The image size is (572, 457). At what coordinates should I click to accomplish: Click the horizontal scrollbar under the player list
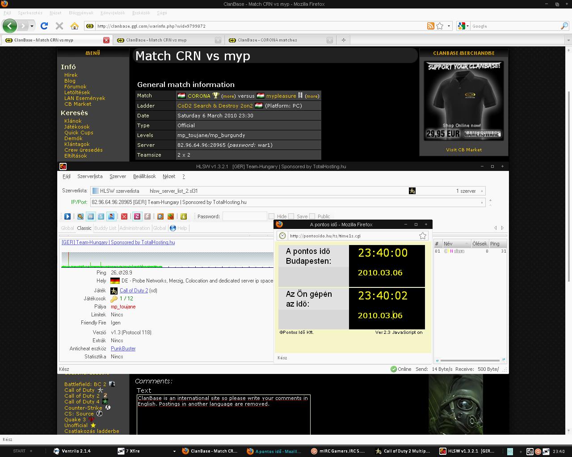pos(469,360)
